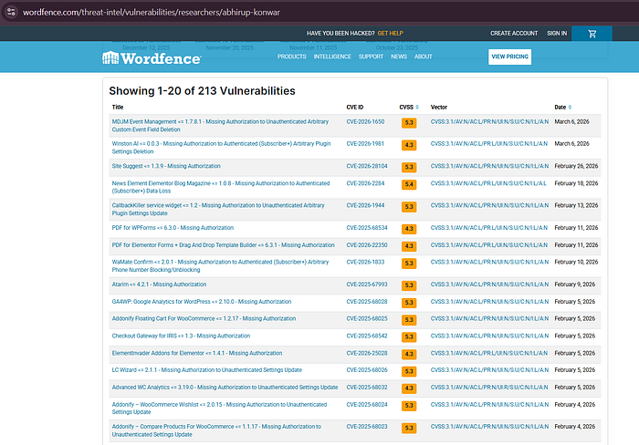The width and height of the screenshot is (639, 445).
Task: Open GA4WP Google Analytics vulnerability link
Action: [202, 302]
